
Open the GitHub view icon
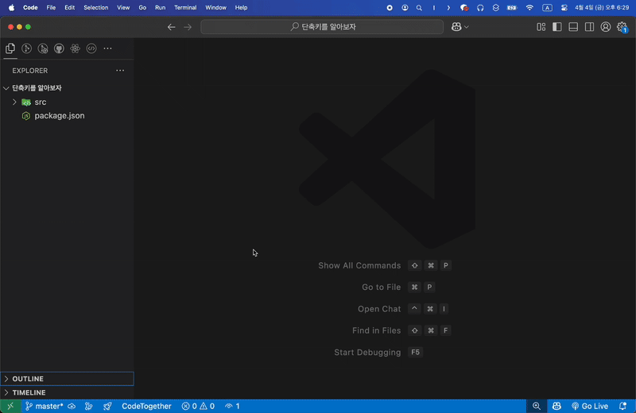pyautogui.click(x=59, y=48)
